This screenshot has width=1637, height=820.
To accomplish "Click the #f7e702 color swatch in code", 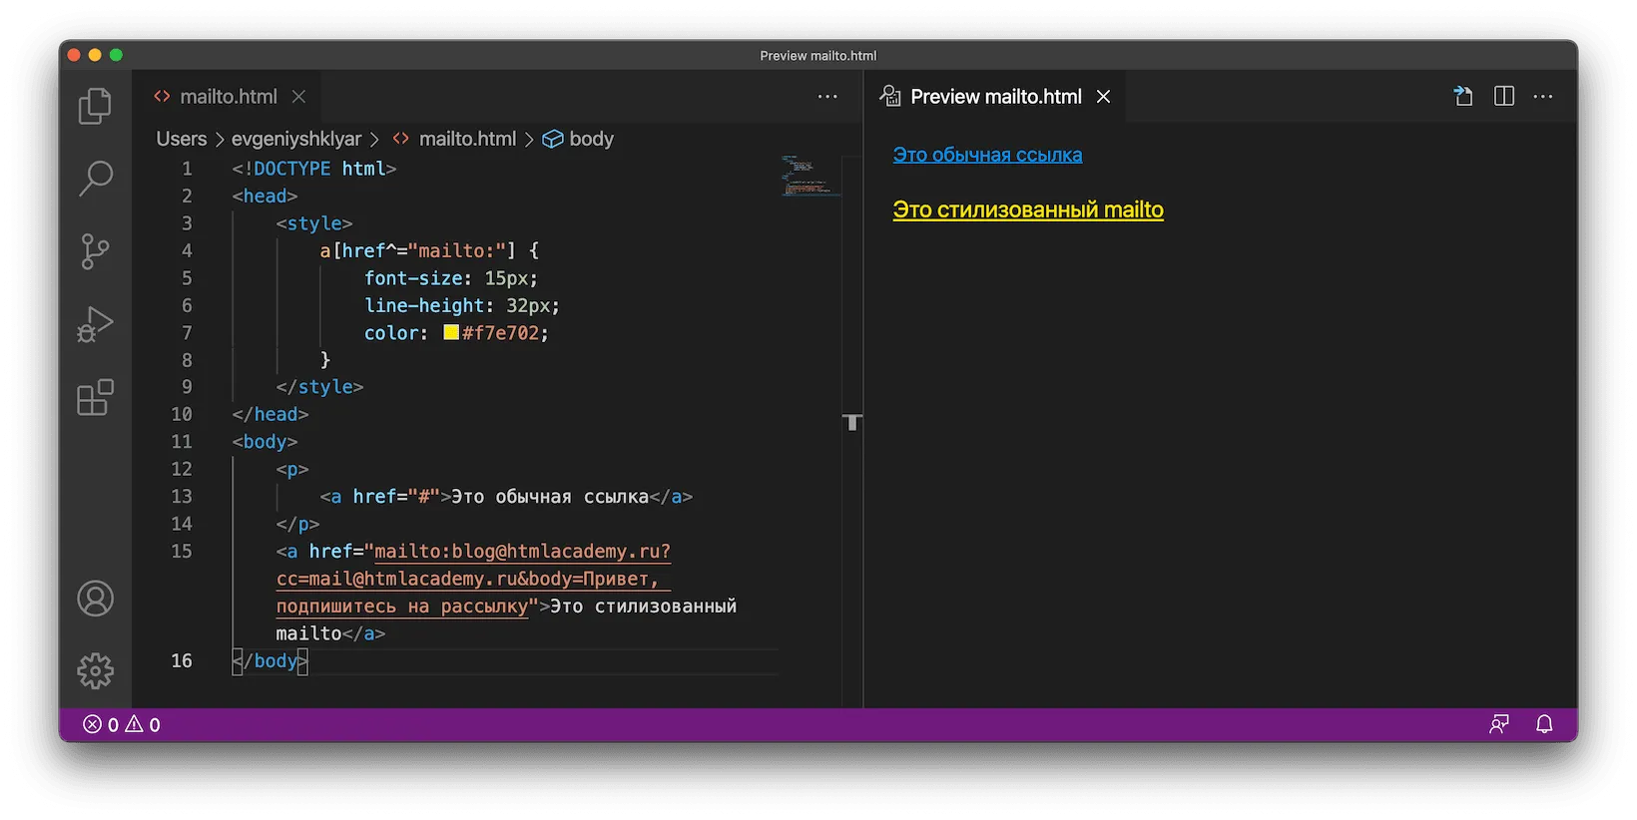I will (451, 332).
